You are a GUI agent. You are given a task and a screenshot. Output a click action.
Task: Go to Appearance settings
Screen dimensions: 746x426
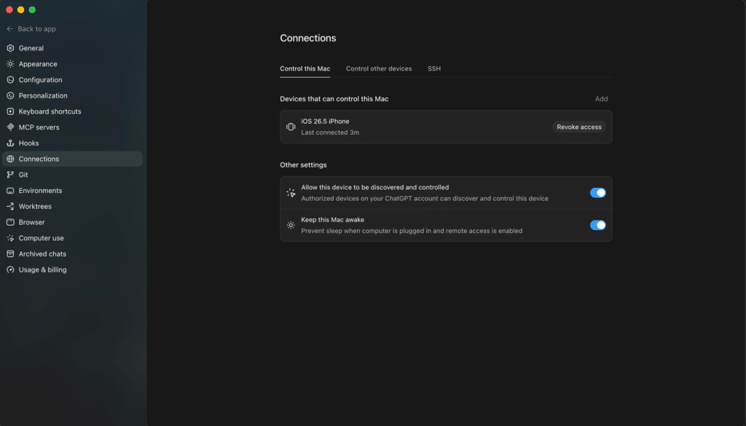pyautogui.click(x=72, y=63)
